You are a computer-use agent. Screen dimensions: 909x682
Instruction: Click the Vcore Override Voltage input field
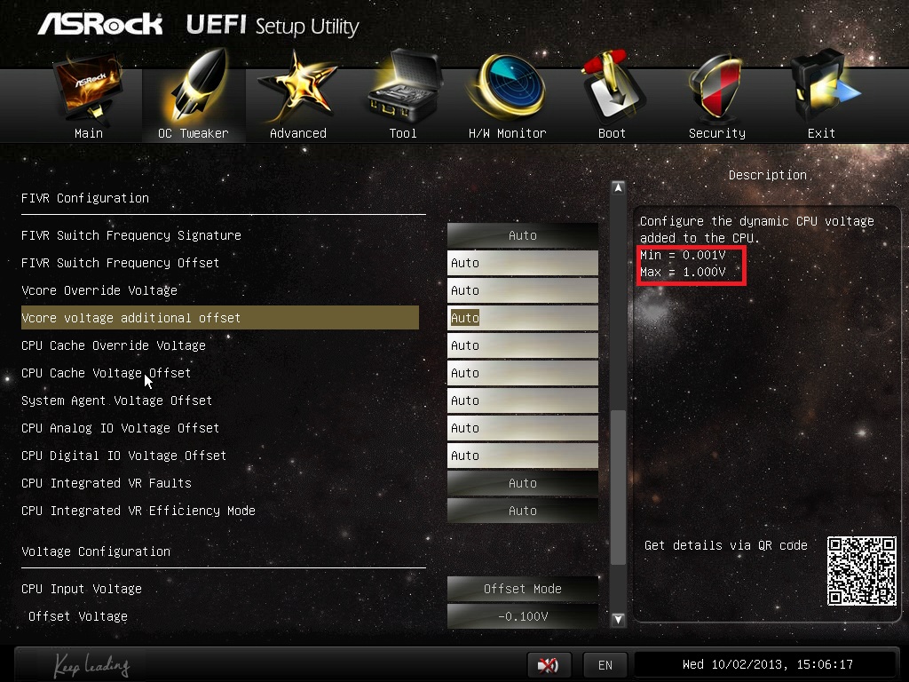[522, 290]
